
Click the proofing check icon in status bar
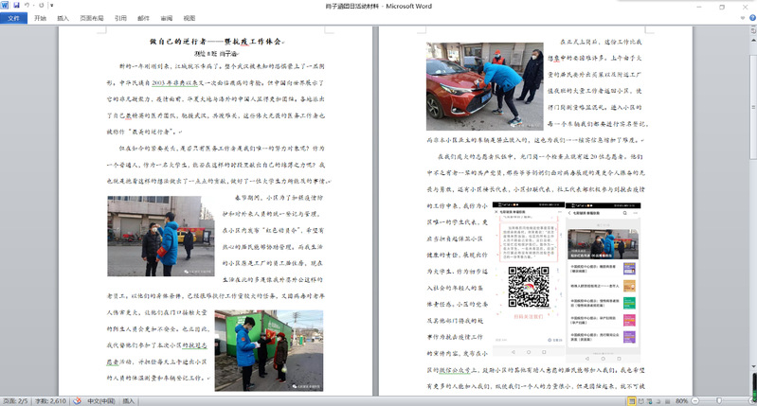click(80, 401)
